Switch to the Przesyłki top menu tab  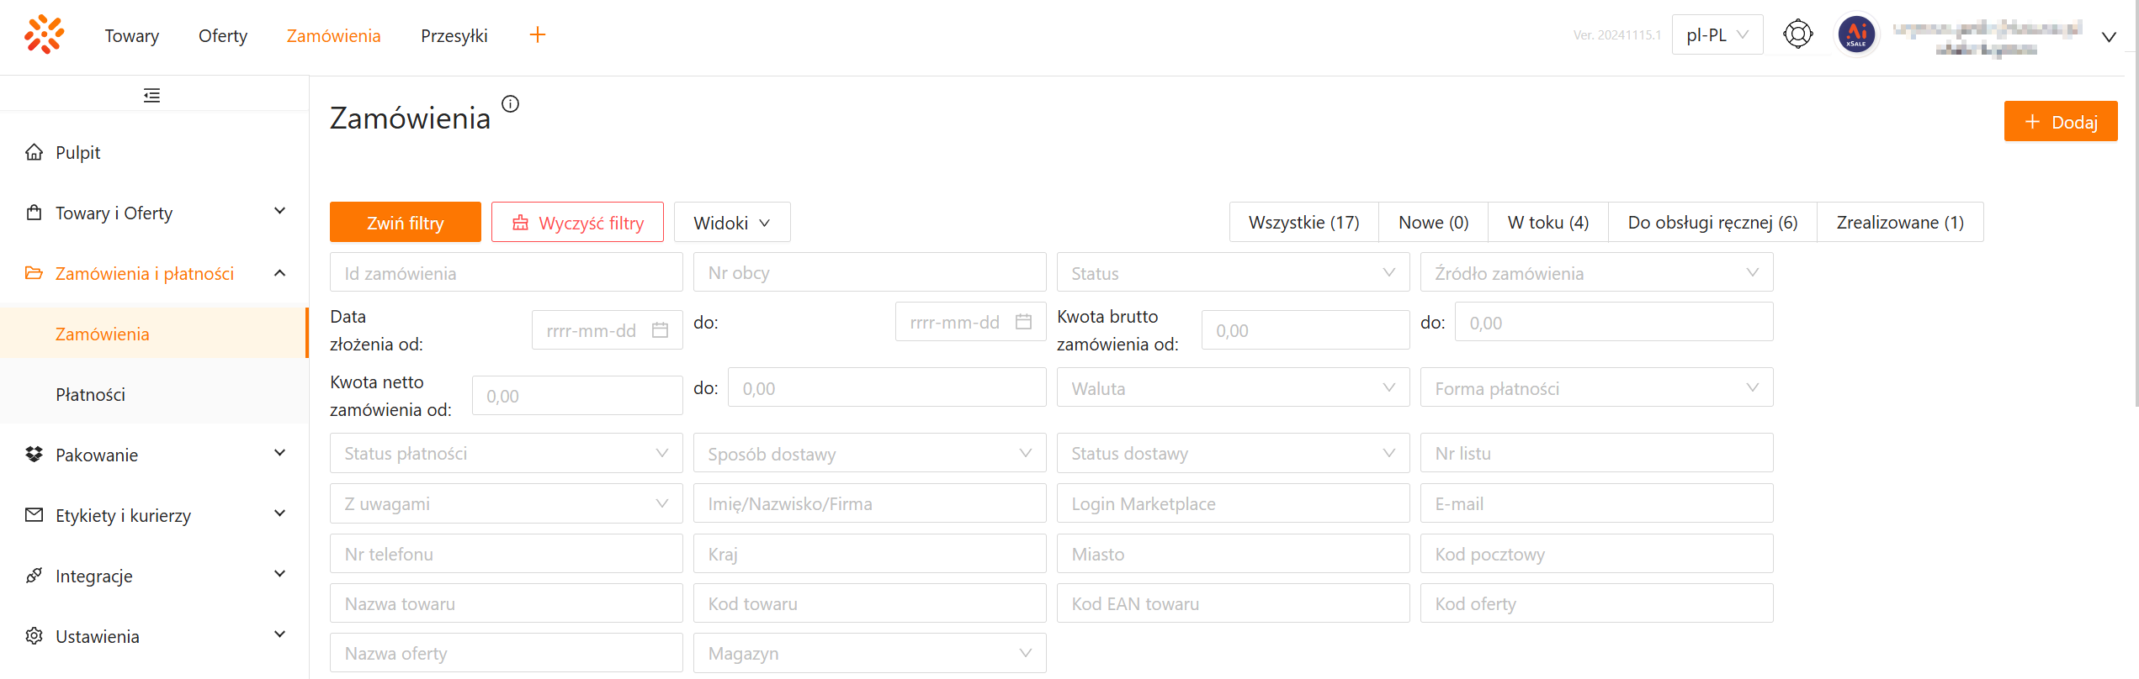tap(454, 35)
